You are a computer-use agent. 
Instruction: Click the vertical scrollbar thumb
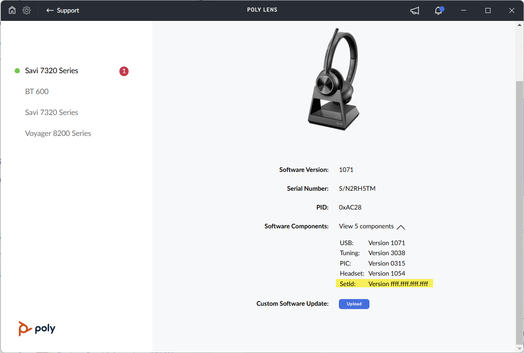coord(519,209)
